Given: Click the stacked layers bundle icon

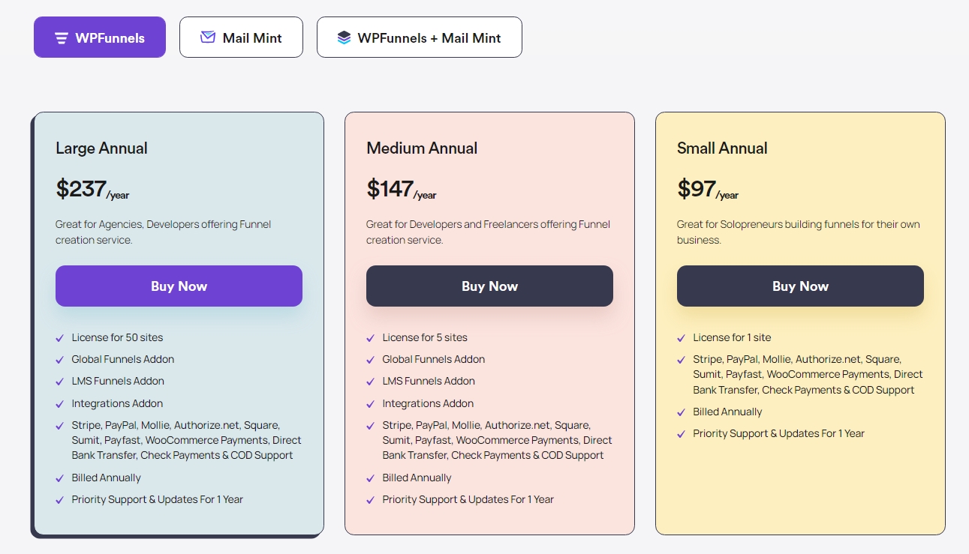Looking at the screenshot, I should 344,37.
